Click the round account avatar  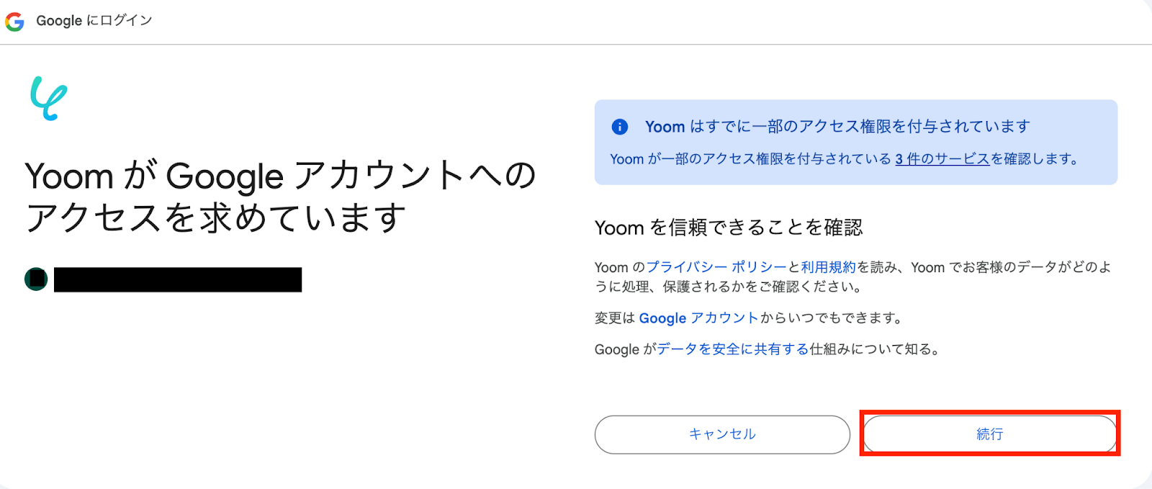[x=36, y=279]
